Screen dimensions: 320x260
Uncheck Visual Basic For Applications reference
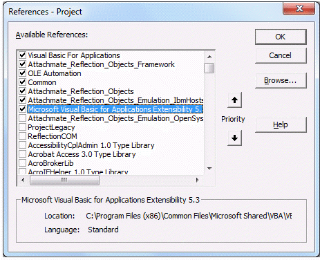[x=22, y=55]
